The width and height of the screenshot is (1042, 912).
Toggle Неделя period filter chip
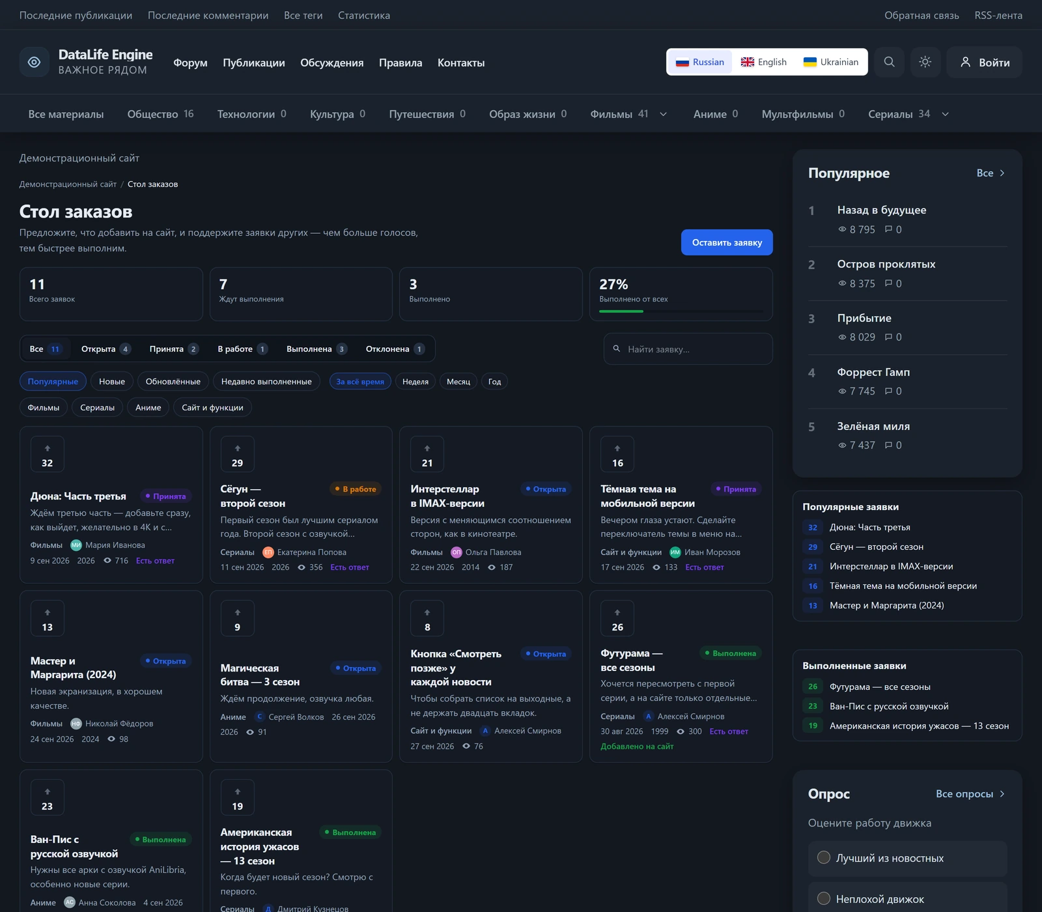pyautogui.click(x=415, y=382)
